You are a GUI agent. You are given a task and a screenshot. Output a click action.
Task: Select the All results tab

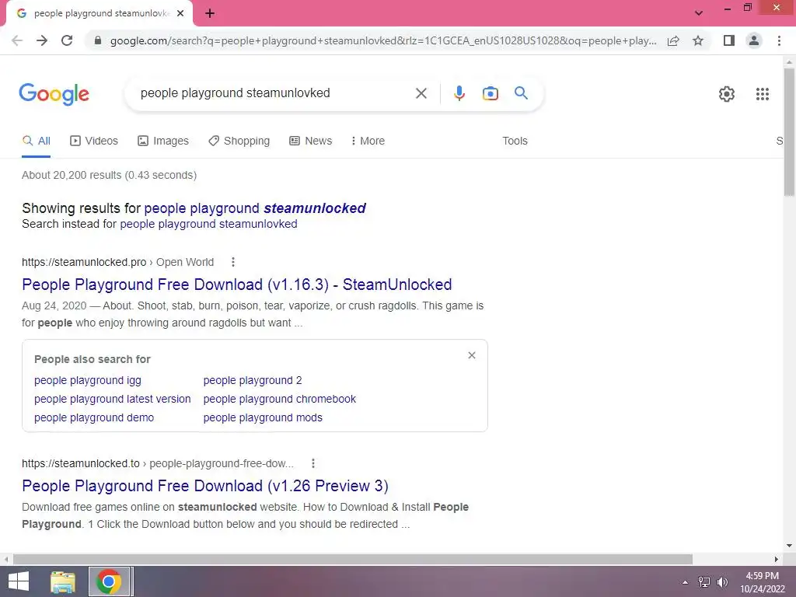click(36, 141)
